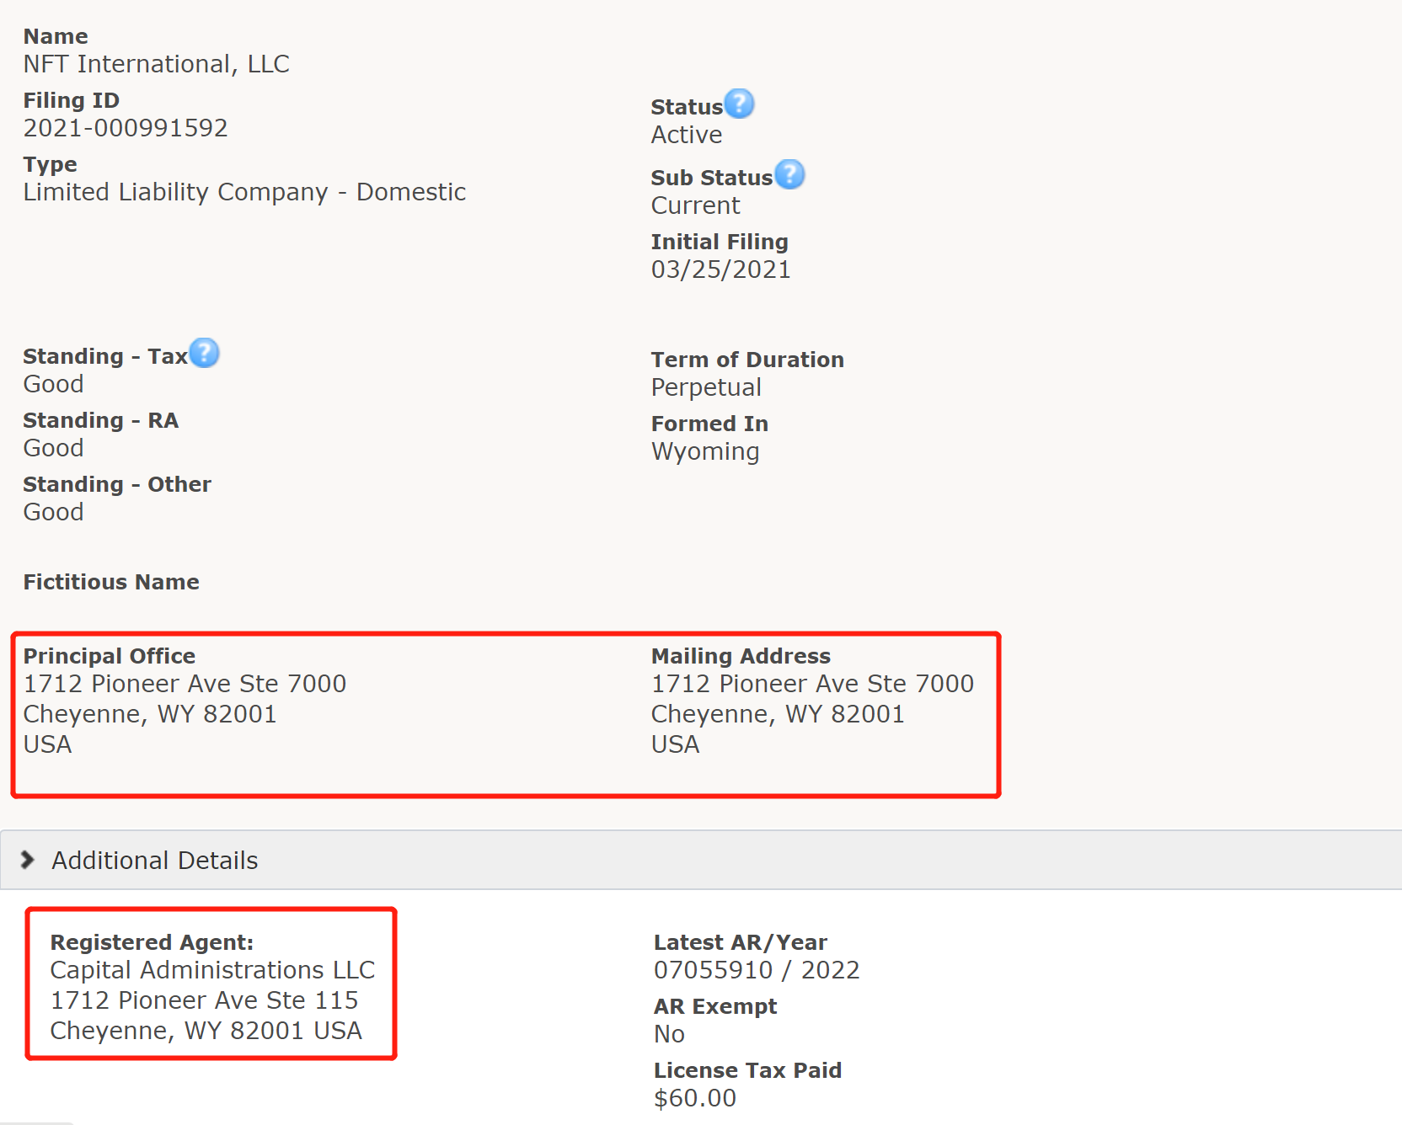Viewport: 1402px width, 1125px height.
Task: Click the Principal Office street address line
Action: click(x=185, y=684)
